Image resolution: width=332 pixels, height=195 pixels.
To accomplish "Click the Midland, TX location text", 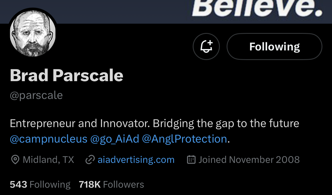I will 48,160.
